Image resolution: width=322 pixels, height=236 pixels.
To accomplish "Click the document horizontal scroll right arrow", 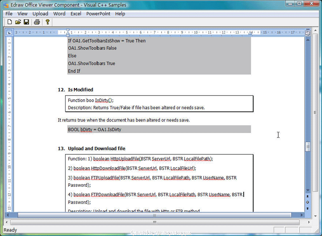I will coord(302,215).
